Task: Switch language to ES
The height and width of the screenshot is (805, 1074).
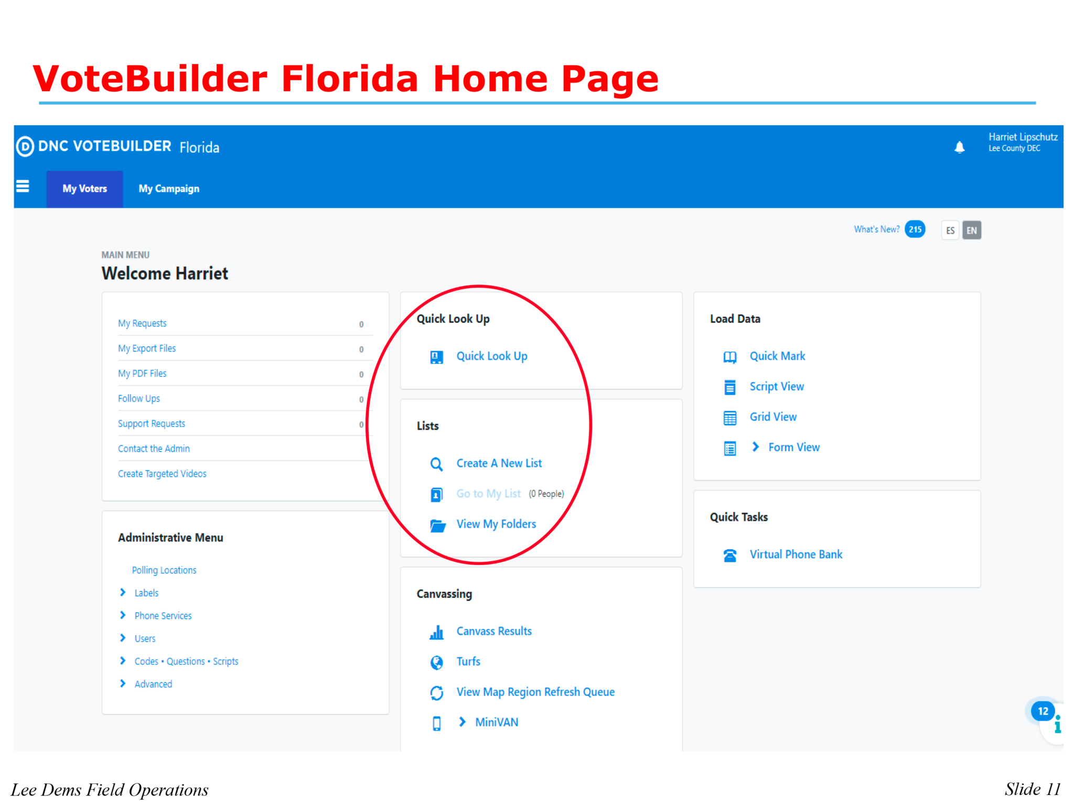Action: tap(950, 230)
